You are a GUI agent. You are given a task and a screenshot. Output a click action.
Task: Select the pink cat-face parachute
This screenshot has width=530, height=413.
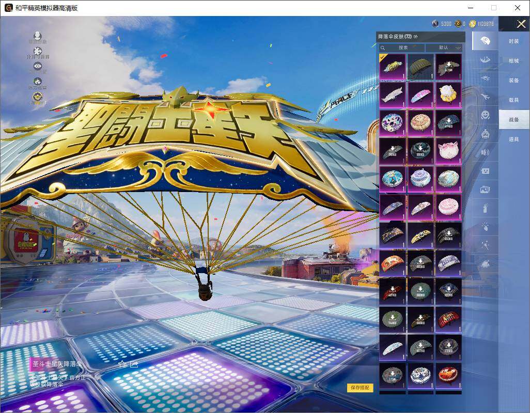(448, 151)
